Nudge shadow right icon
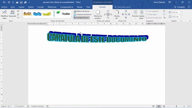 (x=111, y=14)
